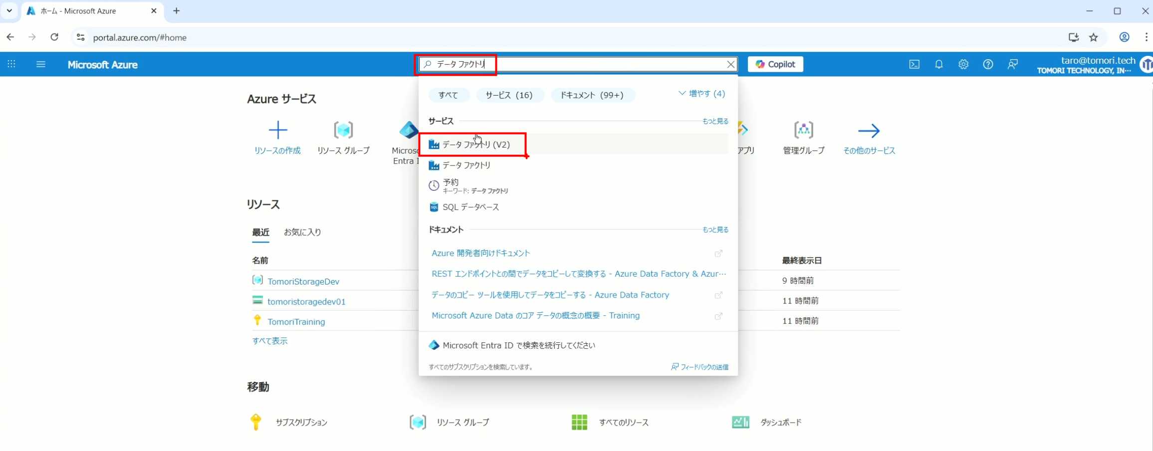The height and width of the screenshot is (451, 1153).
Task: Switch to the お気に入り resources tab
Action: tap(302, 232)
